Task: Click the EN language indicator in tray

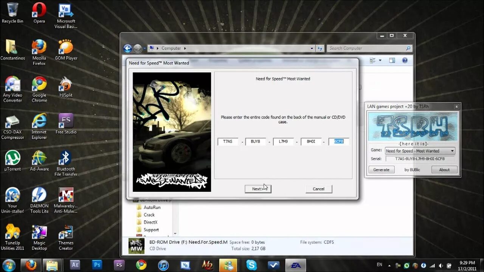Action: (x=380, y=265)
